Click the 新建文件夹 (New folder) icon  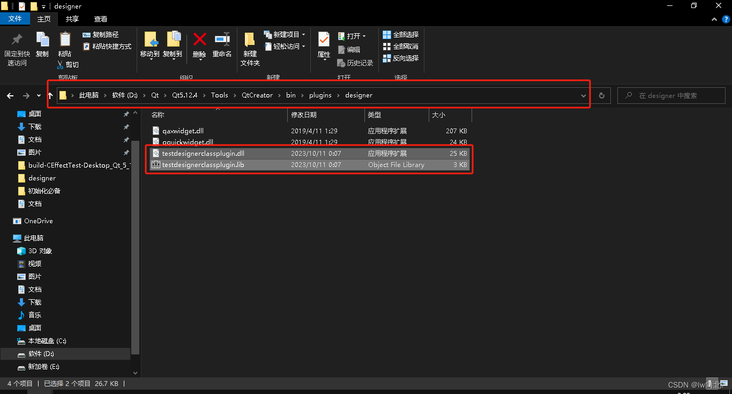250,40
